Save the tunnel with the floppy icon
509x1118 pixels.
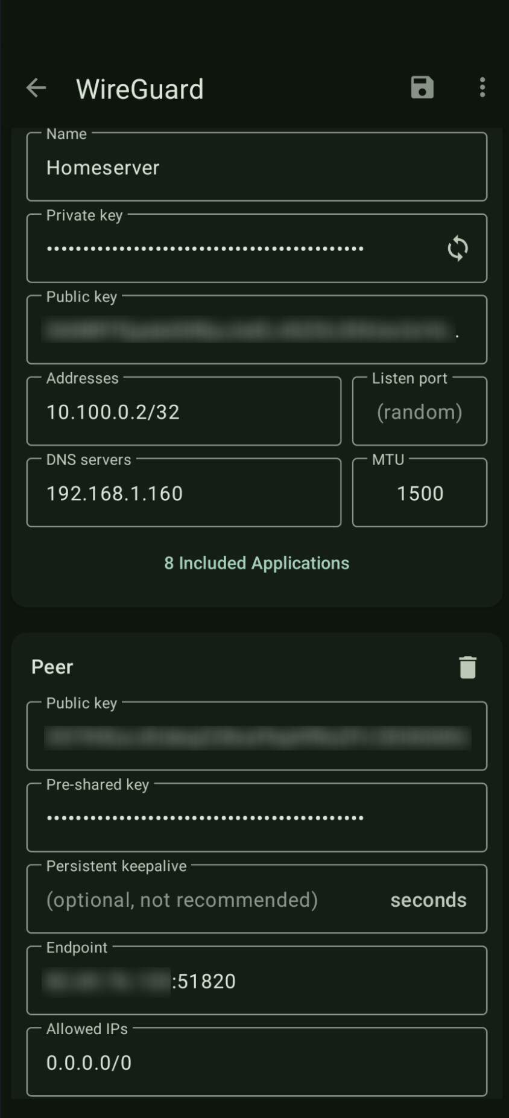tap(422, 87)
